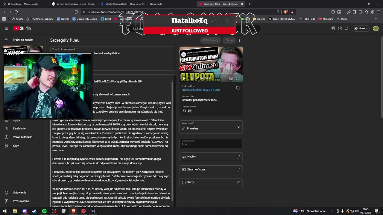The height and width of the screenshot is (215, 383).
Task: Show more bookmarks overflow chevron
Action: click(376, 19)
